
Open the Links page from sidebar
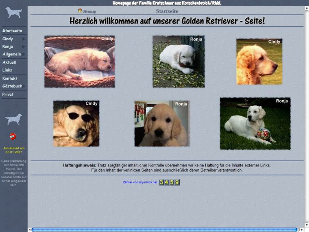coord(7,70)
